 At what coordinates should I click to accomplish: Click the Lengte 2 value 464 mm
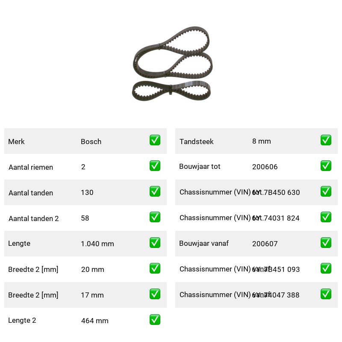pos(94,321)
